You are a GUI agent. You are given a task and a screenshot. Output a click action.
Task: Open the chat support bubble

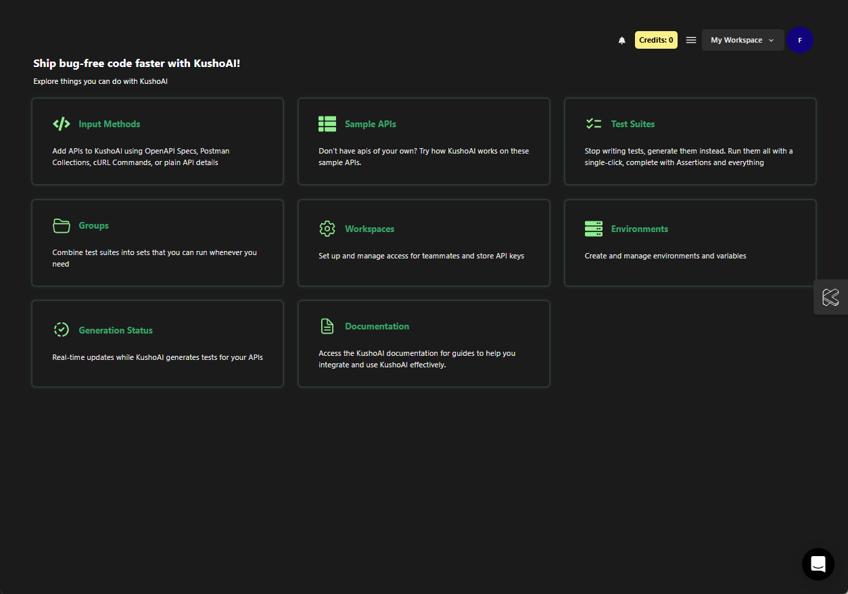coord(818,564)
